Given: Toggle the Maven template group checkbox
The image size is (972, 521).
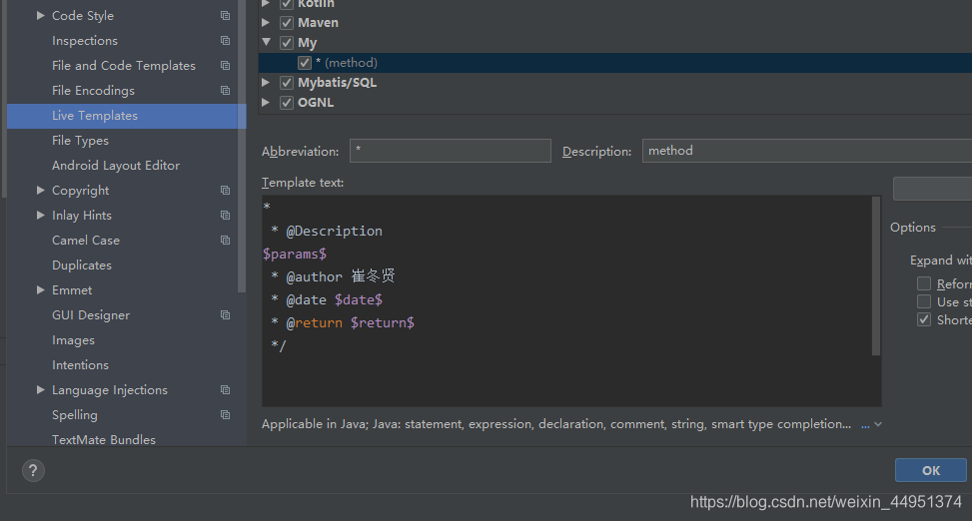Looking at the screenshot, I should tap(287, 23).
